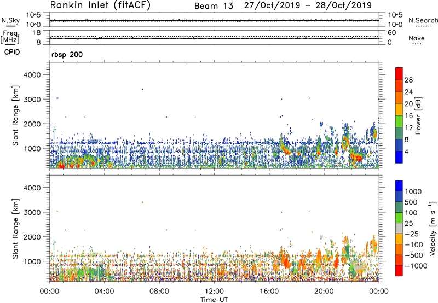Click the '18' frequency axis tick
Image resolution: width=438 pixels, height=303 pixels.
37,33
